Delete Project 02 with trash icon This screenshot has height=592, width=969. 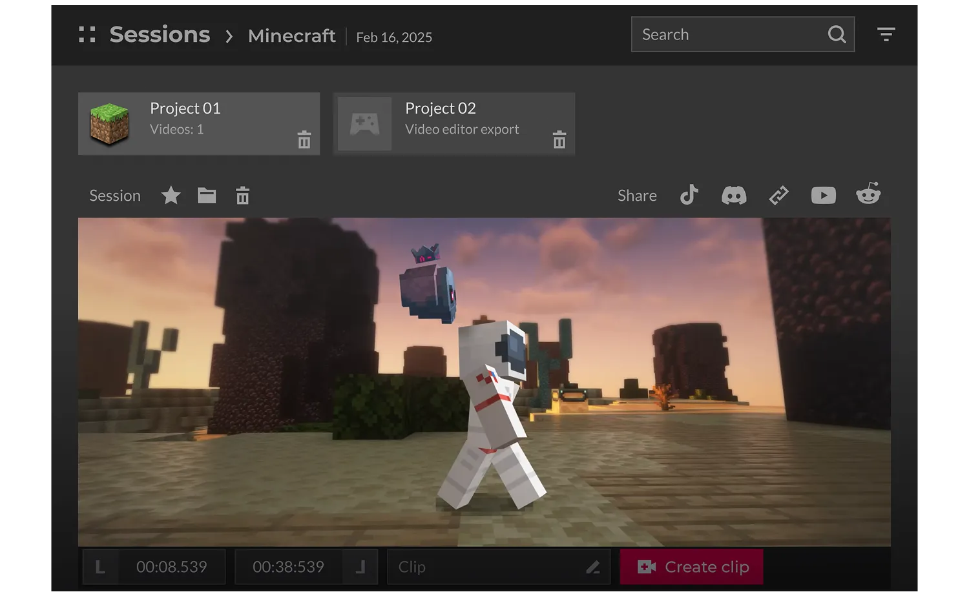(559, 139)
